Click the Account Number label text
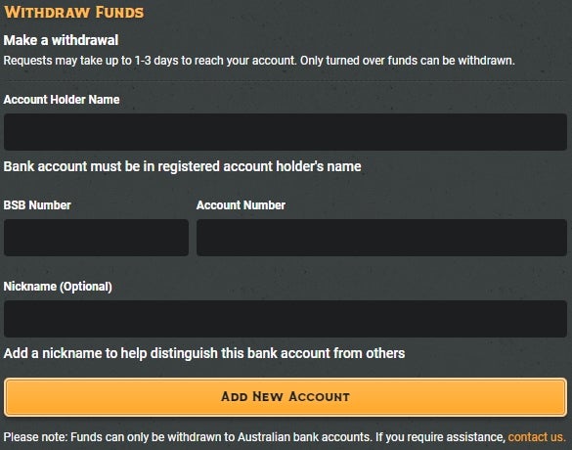This screenshot has height=450, width=572. (241, 205)
